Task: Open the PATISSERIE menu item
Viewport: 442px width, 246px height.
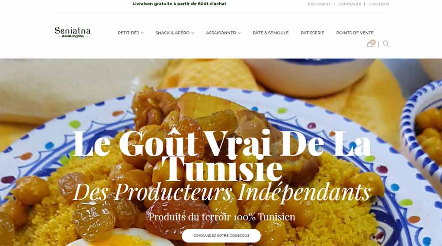Action: (x=312, y=33)
